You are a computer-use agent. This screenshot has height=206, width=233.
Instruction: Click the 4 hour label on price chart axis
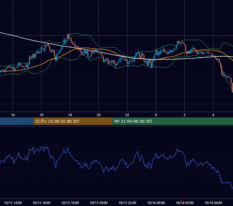tap(213, 115)
